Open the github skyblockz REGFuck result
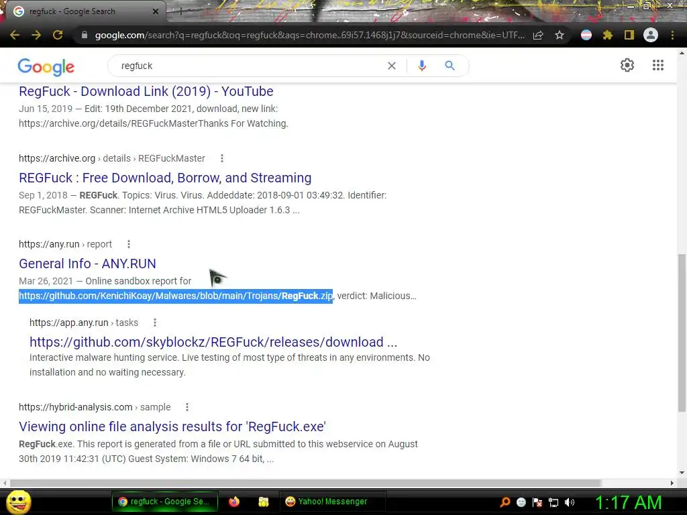687x515 pixels. pos(213,342)
